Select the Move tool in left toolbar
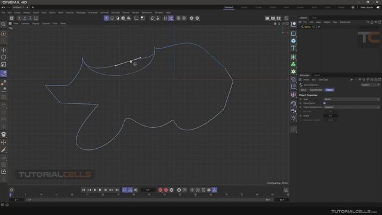The height and width of the screenshot is (215, 382). 4,50
